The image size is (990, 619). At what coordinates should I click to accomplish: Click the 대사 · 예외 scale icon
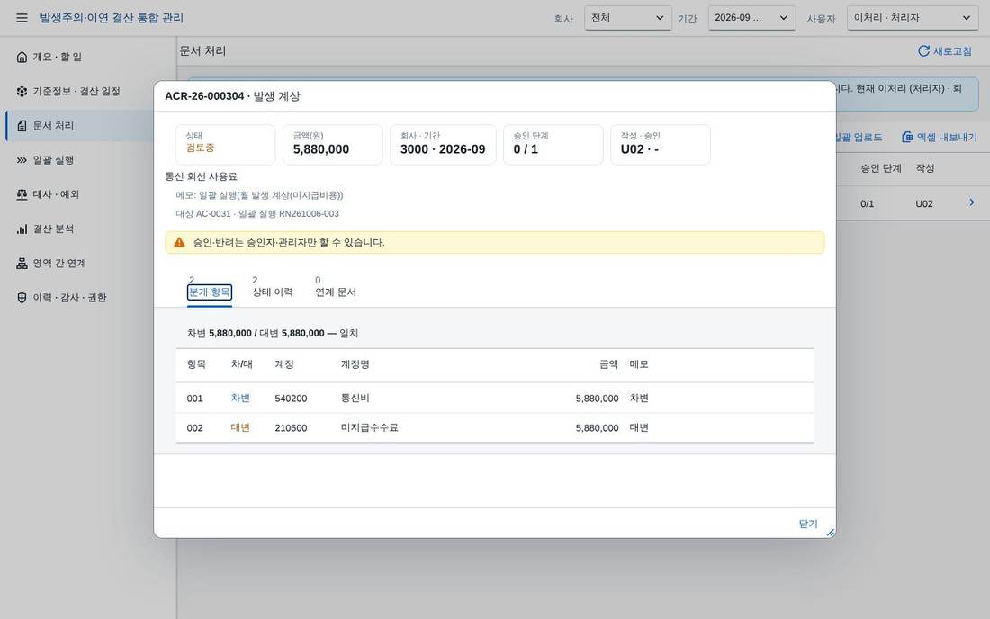[22, 194]
